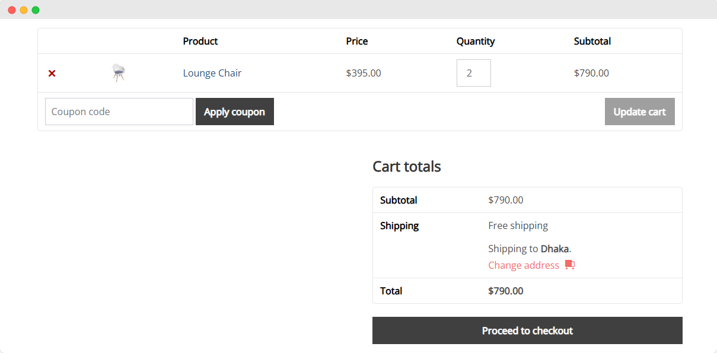The image size is (717, 353).
Task: Click the Total row label
Action: coord(391,291)
